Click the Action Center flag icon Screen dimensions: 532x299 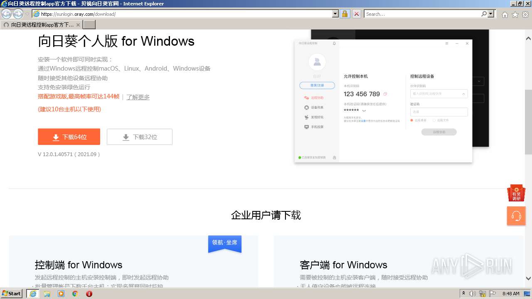(493, 294)
